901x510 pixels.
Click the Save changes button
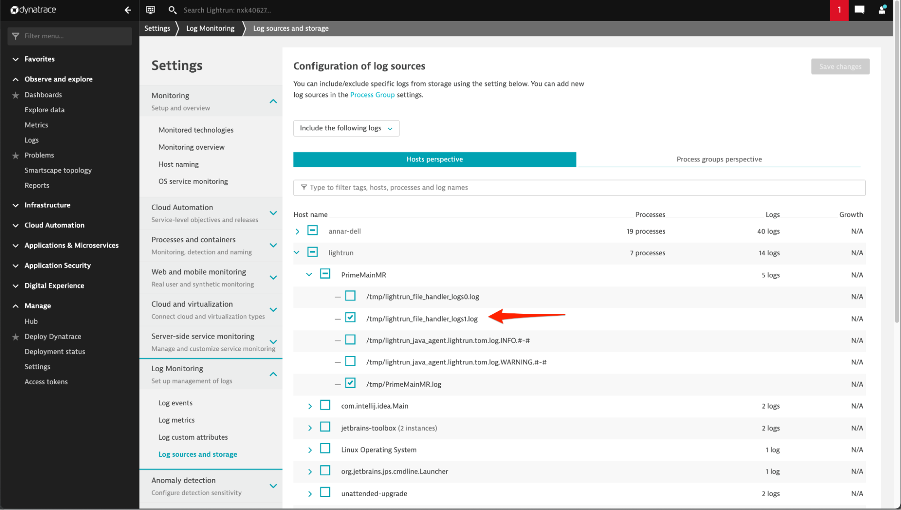point(840,67)
